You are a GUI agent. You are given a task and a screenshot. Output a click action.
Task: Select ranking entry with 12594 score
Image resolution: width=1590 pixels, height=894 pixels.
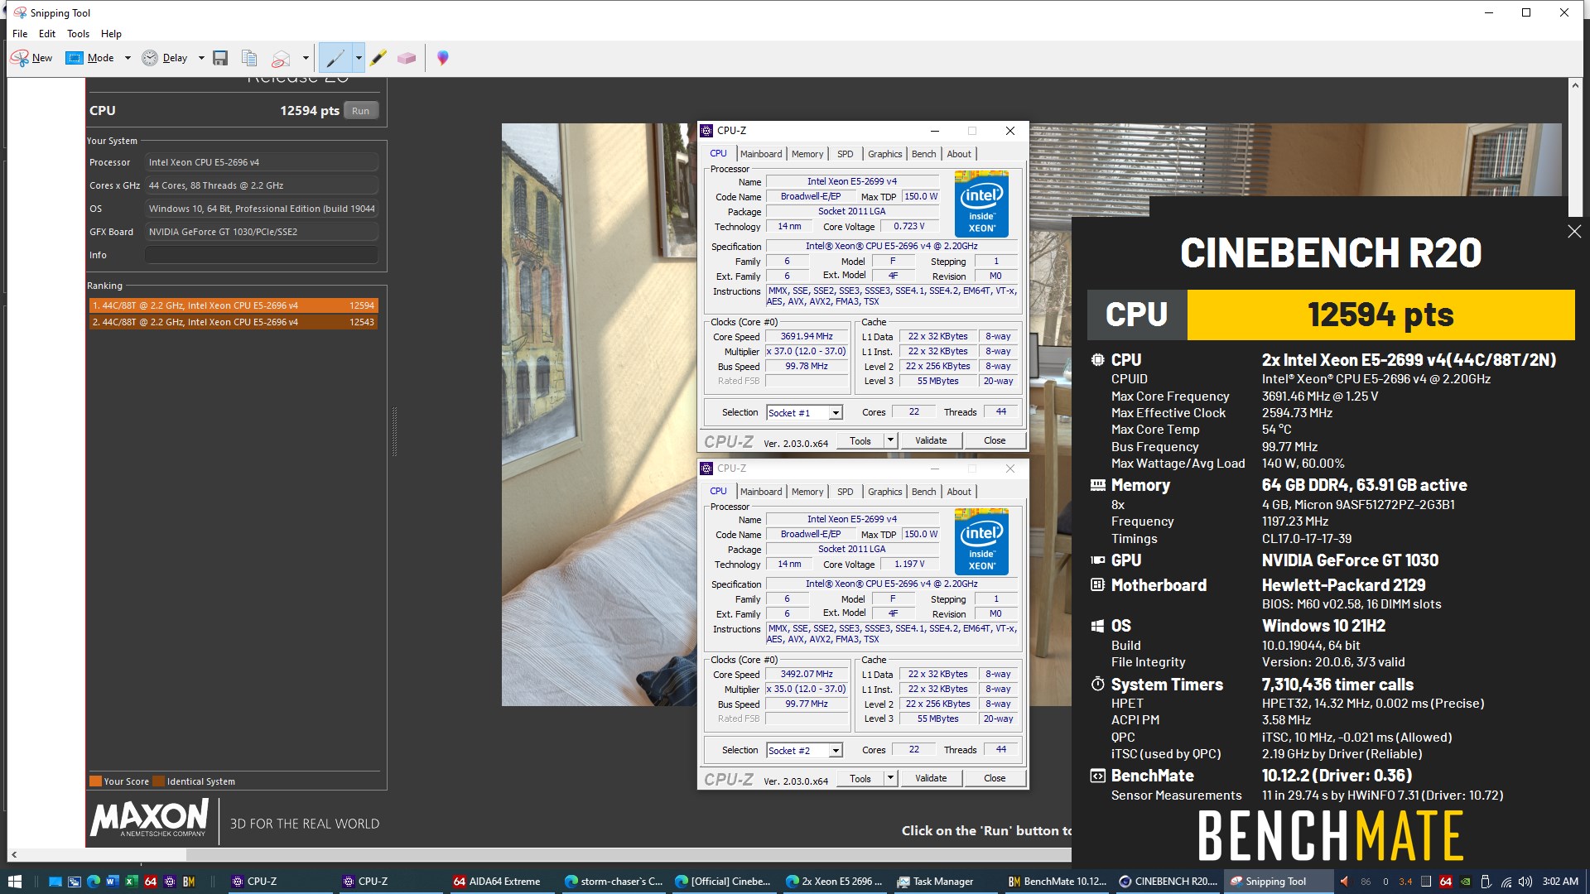click(x=234, y=305)
